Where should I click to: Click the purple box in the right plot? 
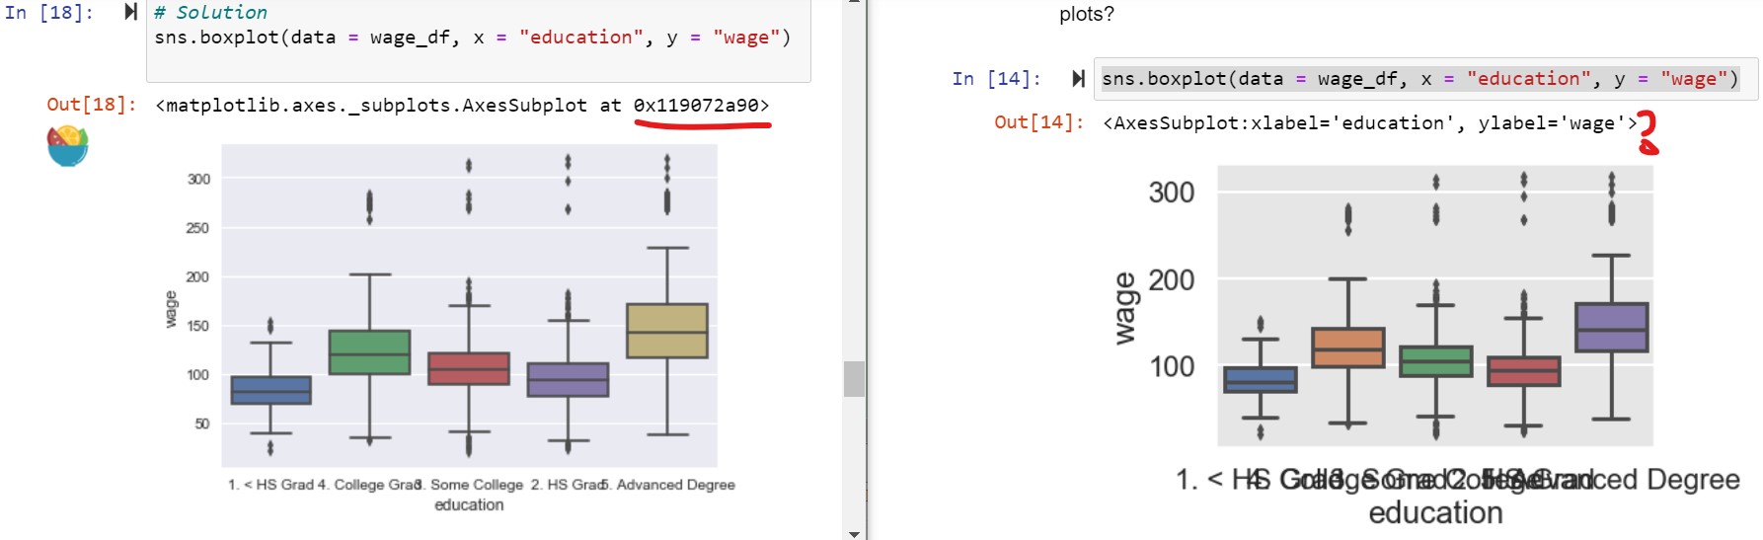tap(1612, 327)
